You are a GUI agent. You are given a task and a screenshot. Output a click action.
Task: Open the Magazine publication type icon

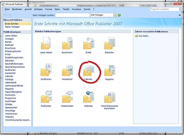(x=110, y=70)
